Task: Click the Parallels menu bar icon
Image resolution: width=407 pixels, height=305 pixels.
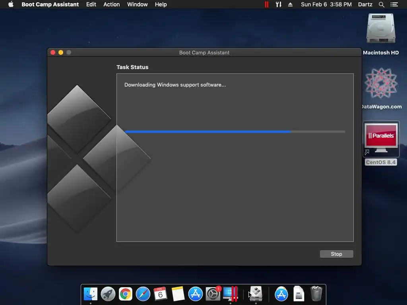Action: coord(267,4)
